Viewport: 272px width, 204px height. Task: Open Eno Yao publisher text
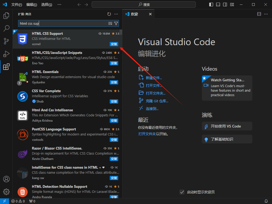click(x=38, y=63)
